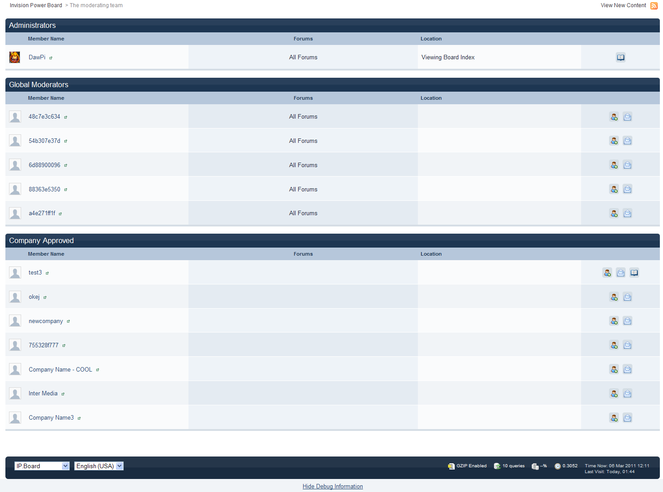Message a4e271ff1f using the envelope icon

click(x=627, y=213)
